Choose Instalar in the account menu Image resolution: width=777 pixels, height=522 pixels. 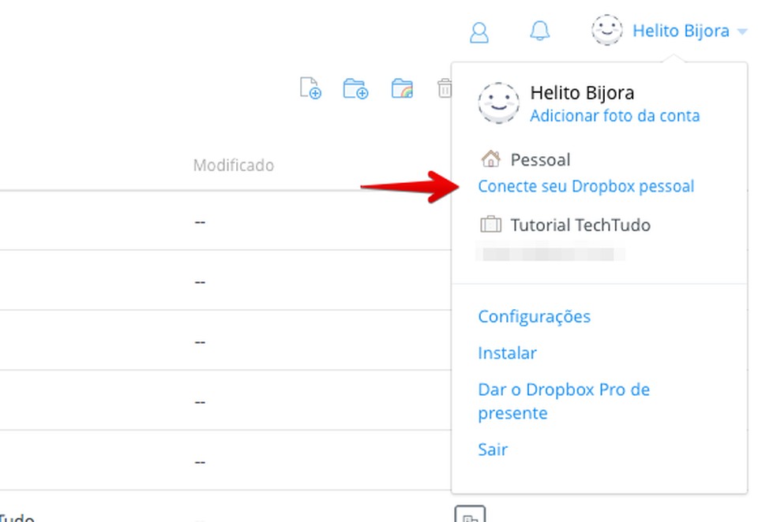click(507, 353)
